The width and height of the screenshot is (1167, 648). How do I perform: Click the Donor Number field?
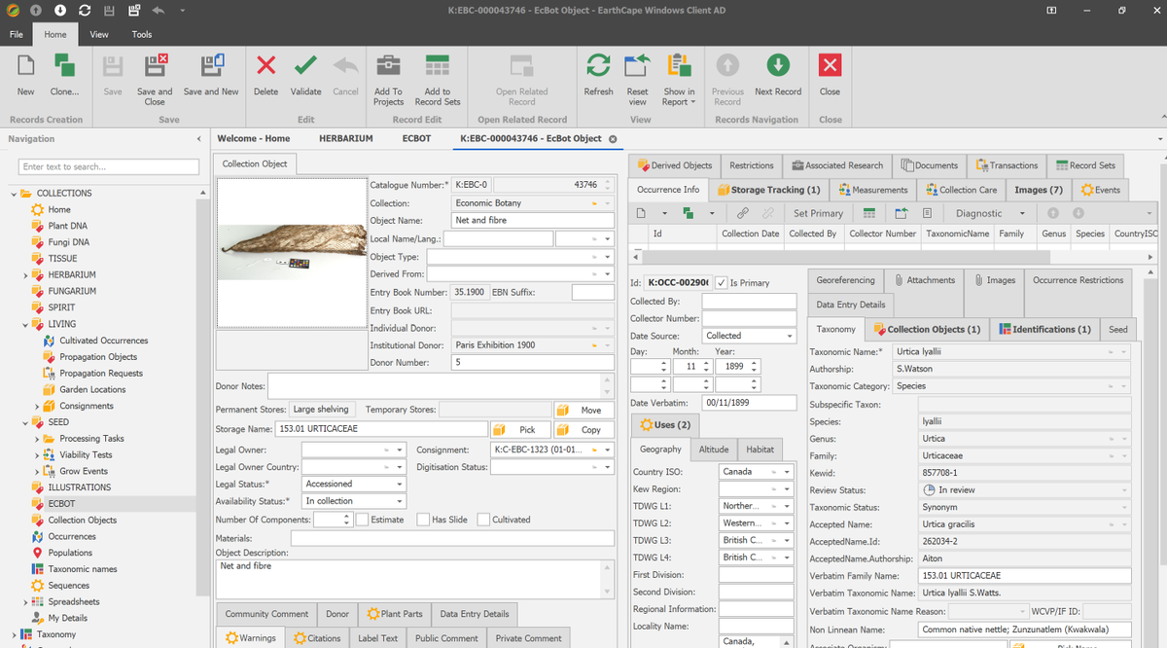(533, 362)
